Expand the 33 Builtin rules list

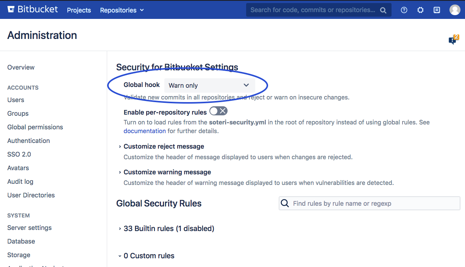pyautogui.click(x=169, y=228)
